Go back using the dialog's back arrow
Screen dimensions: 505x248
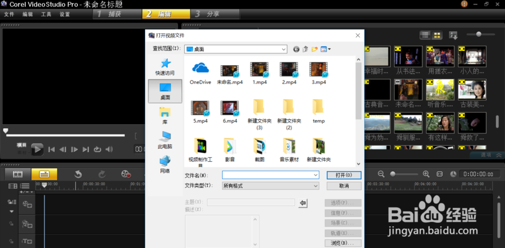(x=296, y=49)
